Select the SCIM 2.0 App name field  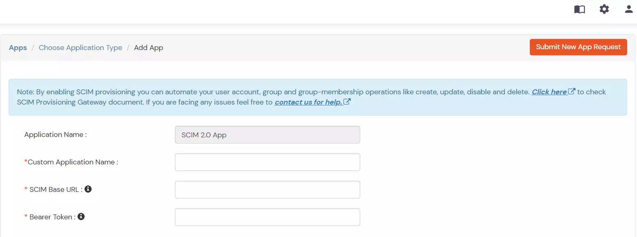(267, 134)
